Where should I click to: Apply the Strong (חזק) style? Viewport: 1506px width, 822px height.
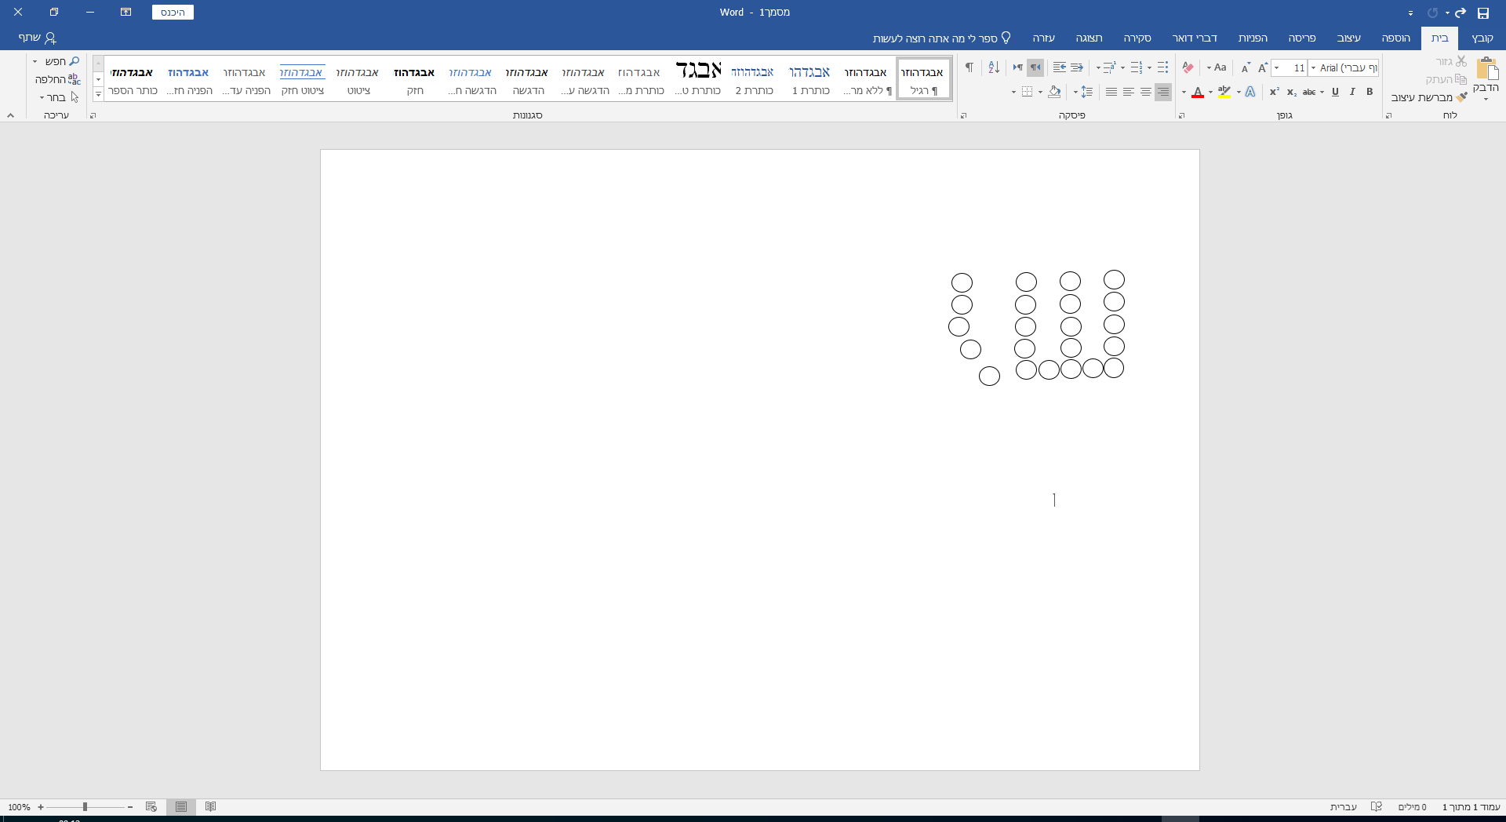click(415, 79)
